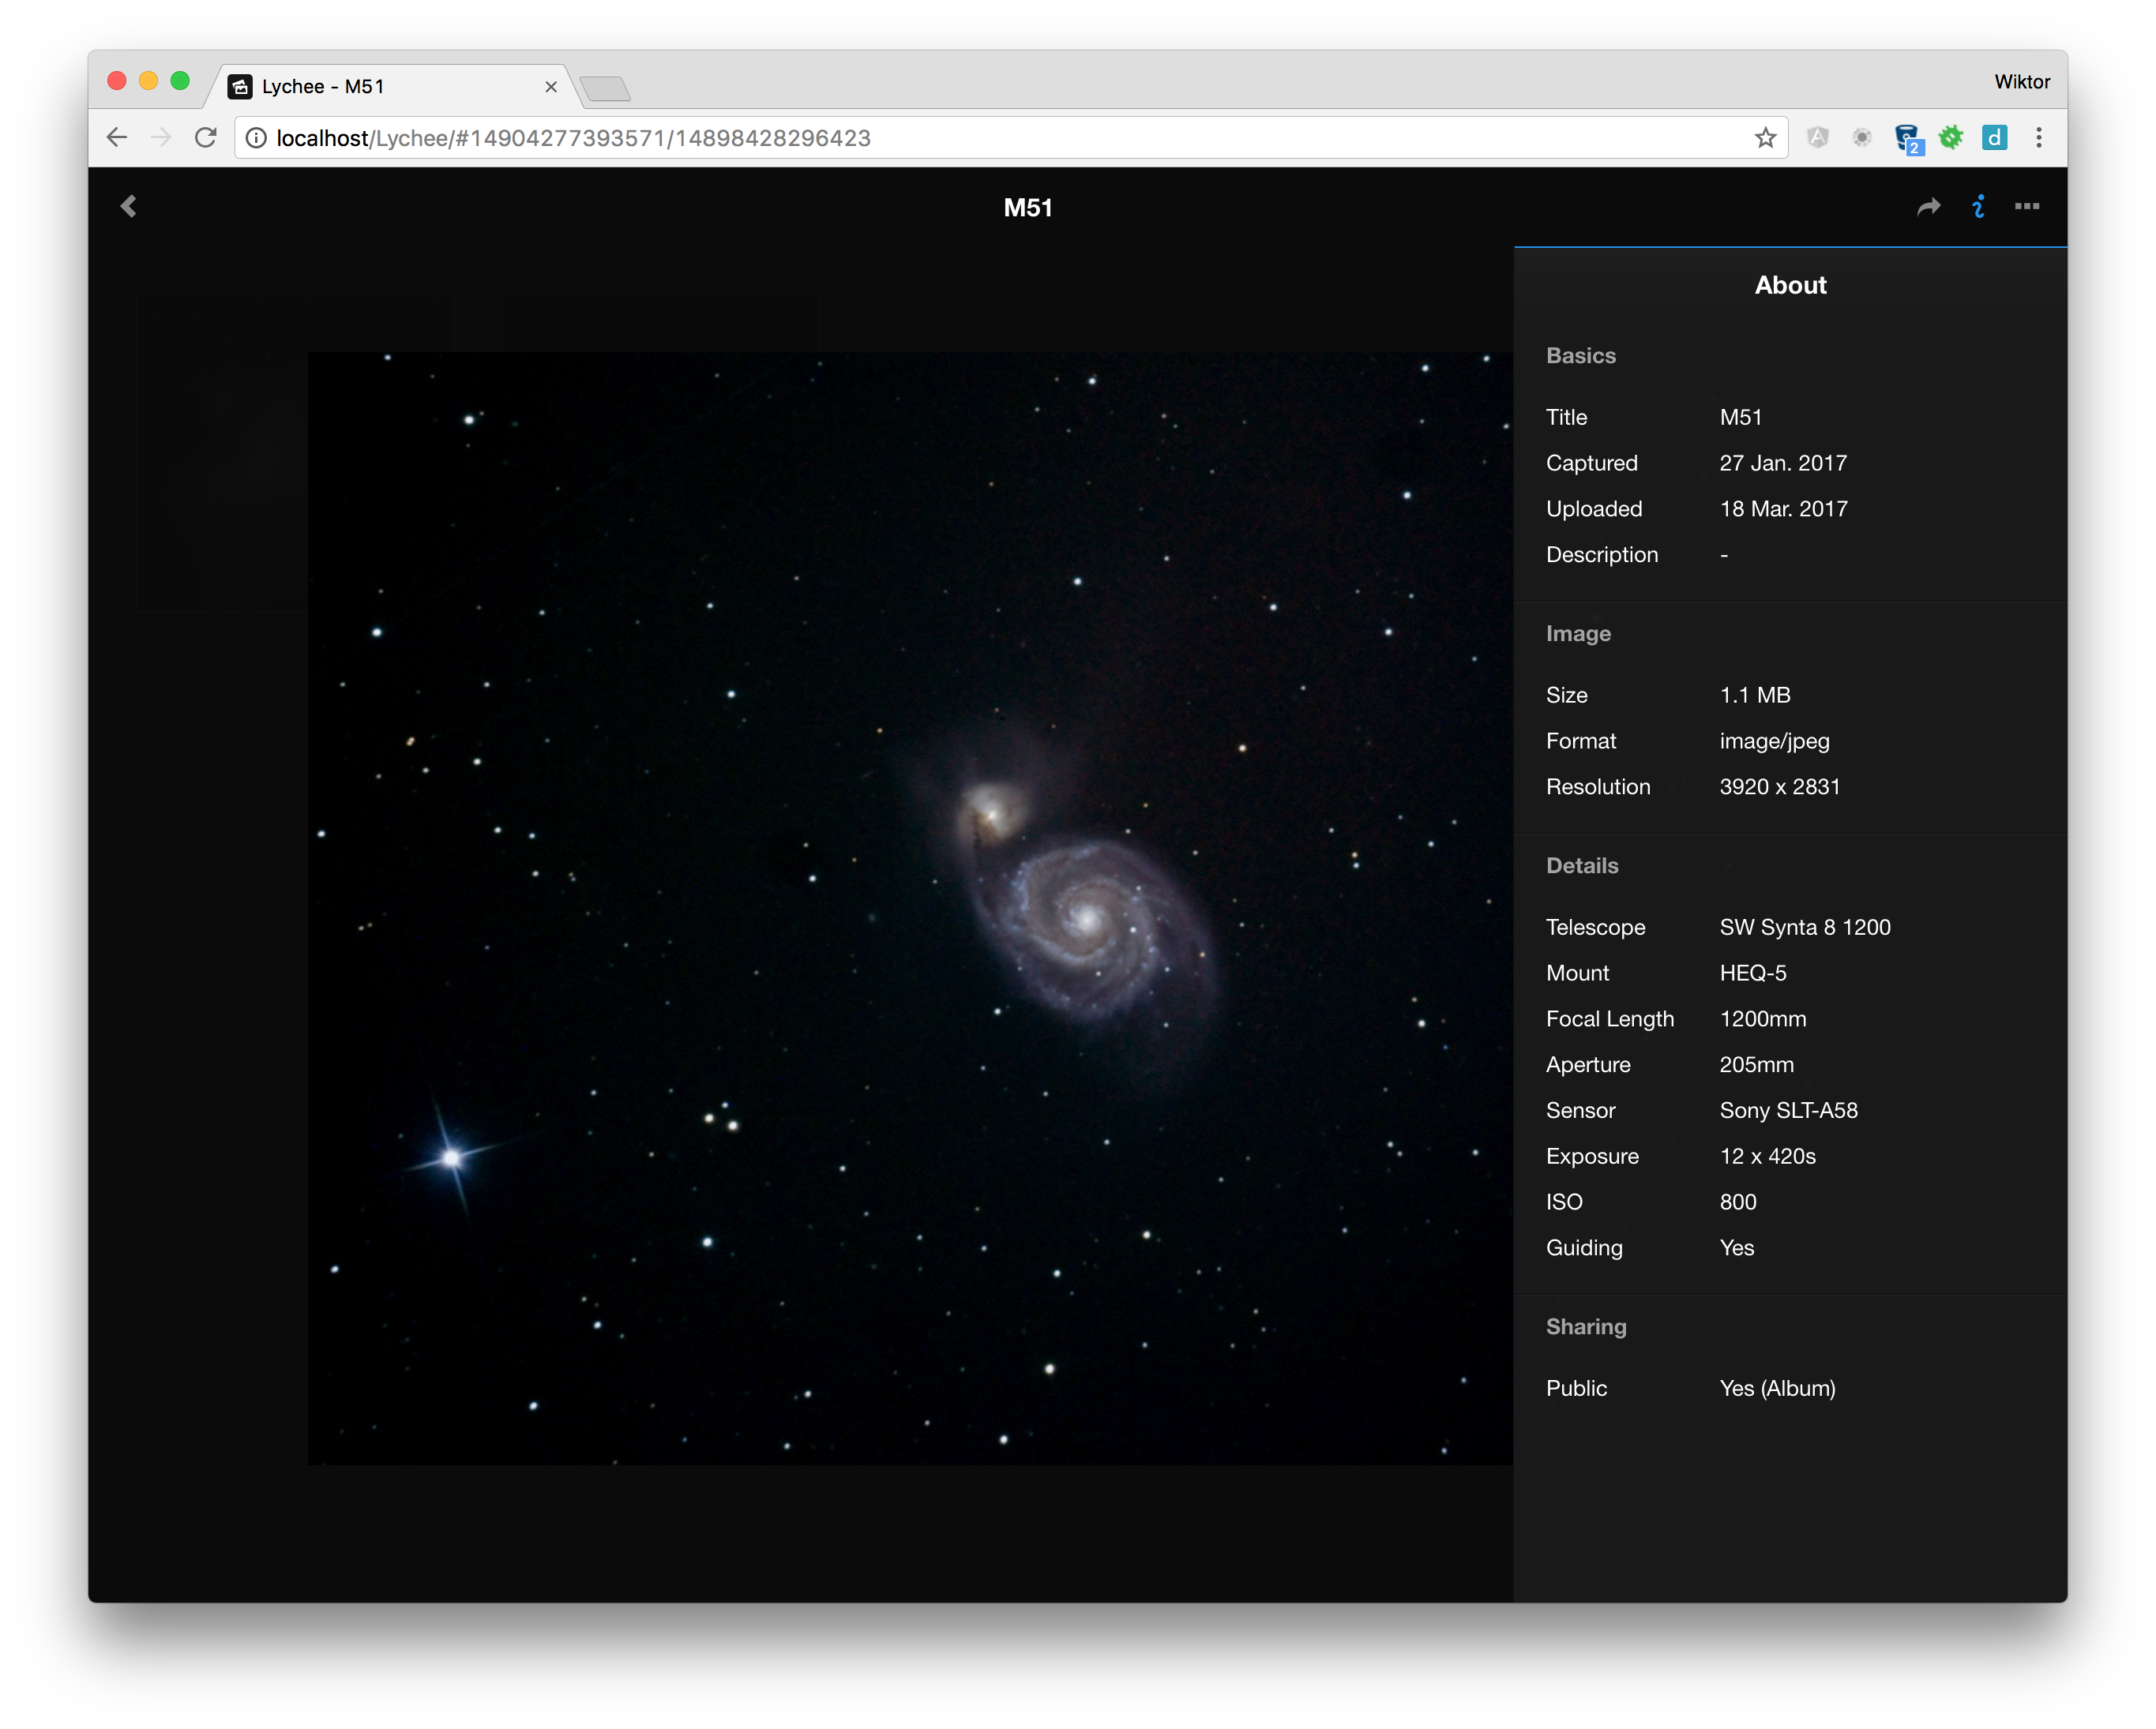Close the Lychee - M51 tab
The height and width of the screenshot is (1729, 2156).
(x=551, y=87)
